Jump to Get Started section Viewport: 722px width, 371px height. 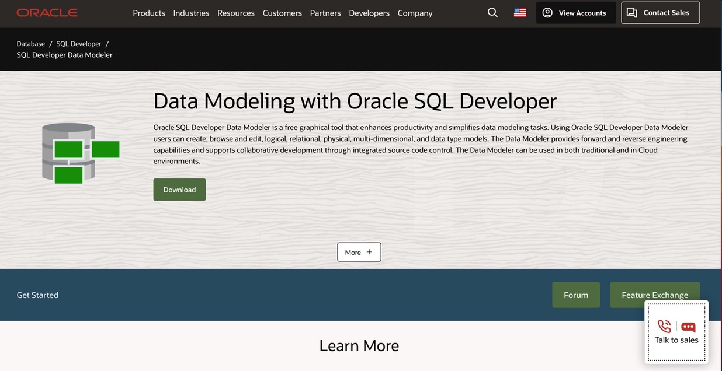pyautogui.click(x=37, y=295)
